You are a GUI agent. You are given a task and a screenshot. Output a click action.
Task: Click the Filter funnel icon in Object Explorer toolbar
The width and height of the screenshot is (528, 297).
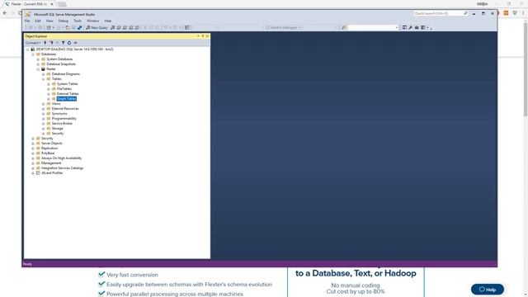pyautogui.click(x=64, y=43)
